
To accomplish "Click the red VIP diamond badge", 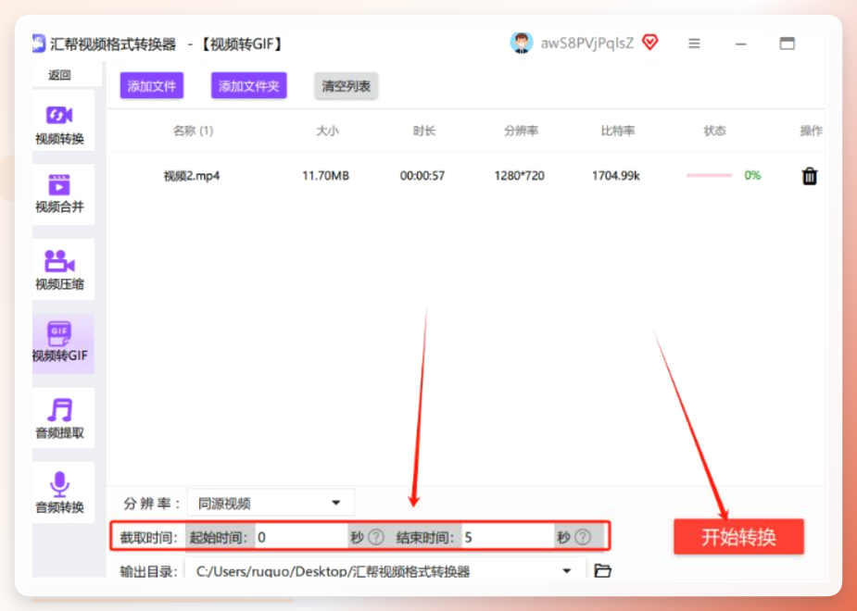I will tap(649, 42).
